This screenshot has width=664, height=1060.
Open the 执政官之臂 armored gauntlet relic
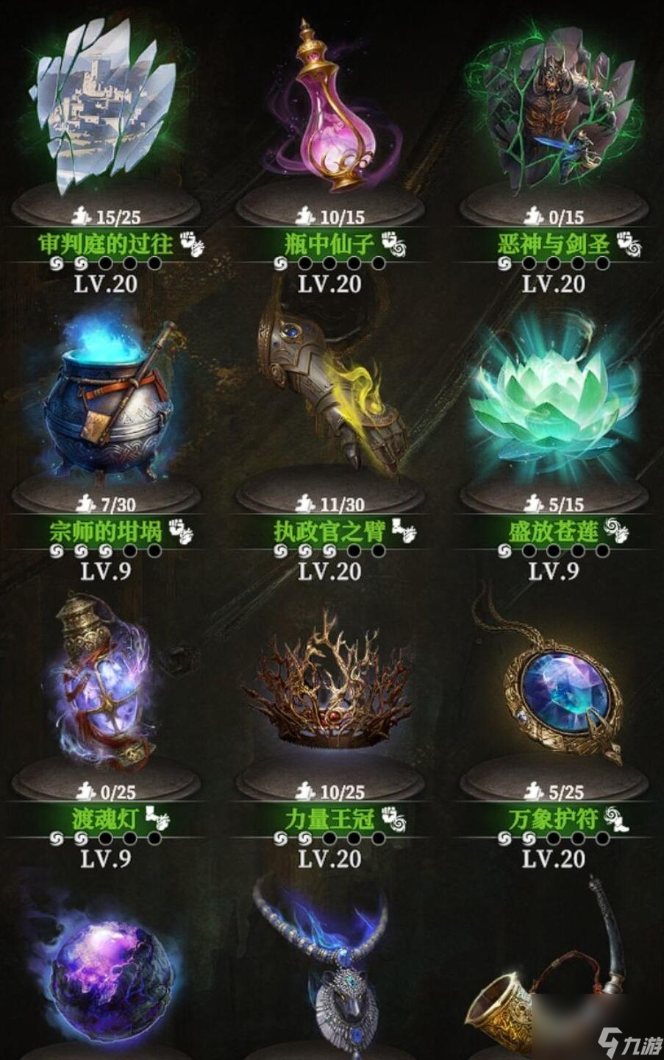point(331,390)
